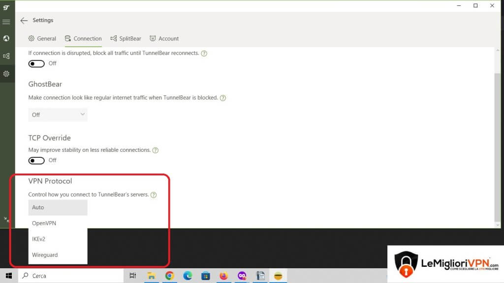504x283 pixels.
Task: Choose Wireguard protocol option
Action: pos(58,255)
